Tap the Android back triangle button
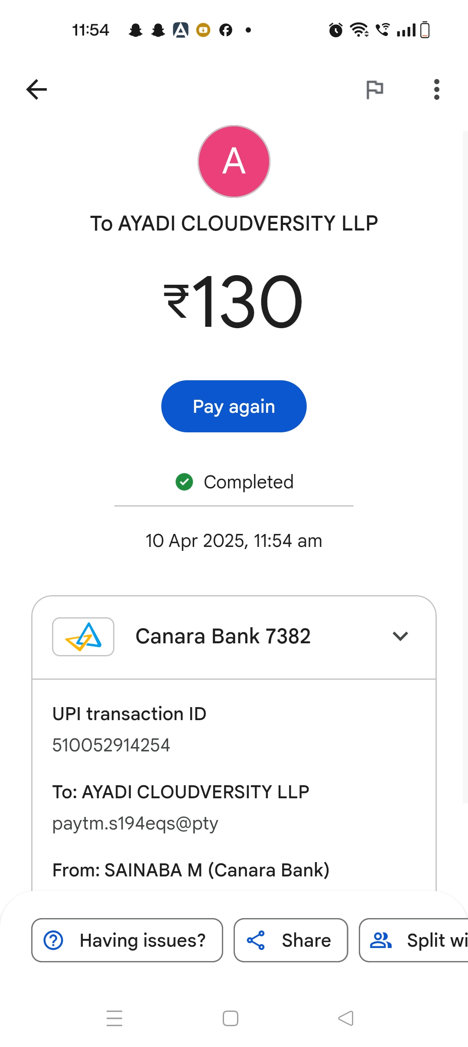 [x=346, y=1018]
